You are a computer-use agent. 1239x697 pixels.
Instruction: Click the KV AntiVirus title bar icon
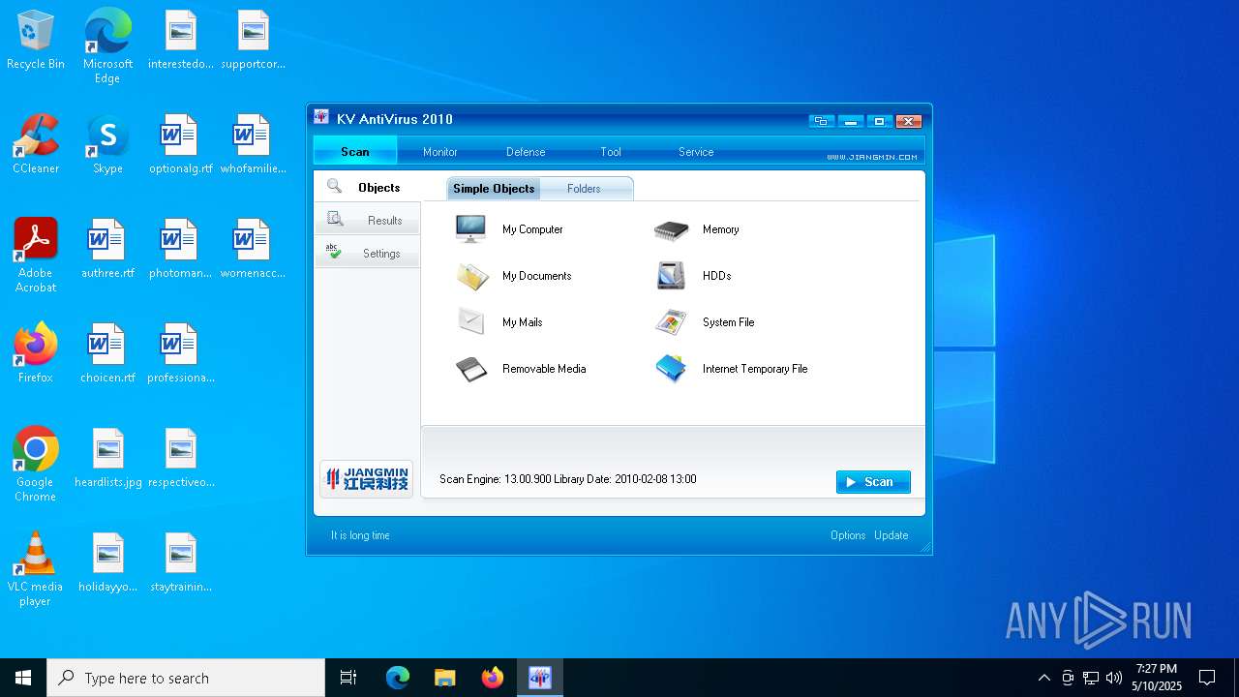pyautogui.click(x=321, y=118)
